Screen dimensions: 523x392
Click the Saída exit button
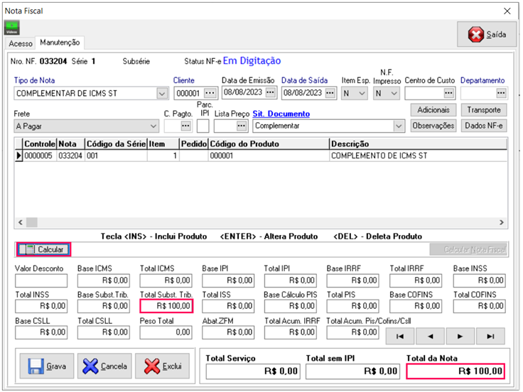coord(486,35)
